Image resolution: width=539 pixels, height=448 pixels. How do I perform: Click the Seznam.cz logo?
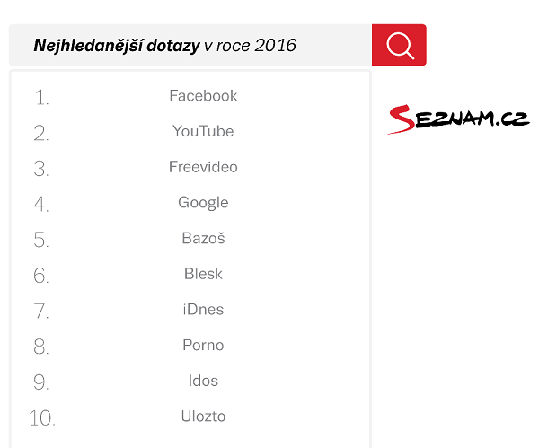point(458,119)
